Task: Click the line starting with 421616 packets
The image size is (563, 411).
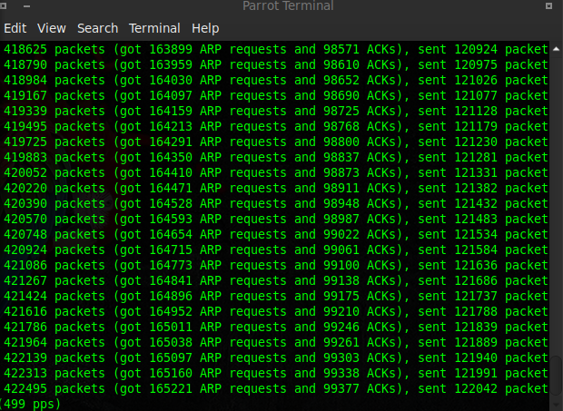Action: [276, 311]
